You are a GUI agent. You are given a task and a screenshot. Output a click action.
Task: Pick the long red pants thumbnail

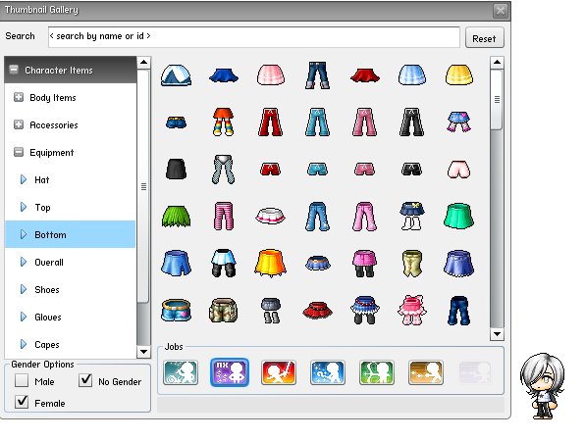coord(271,122)
